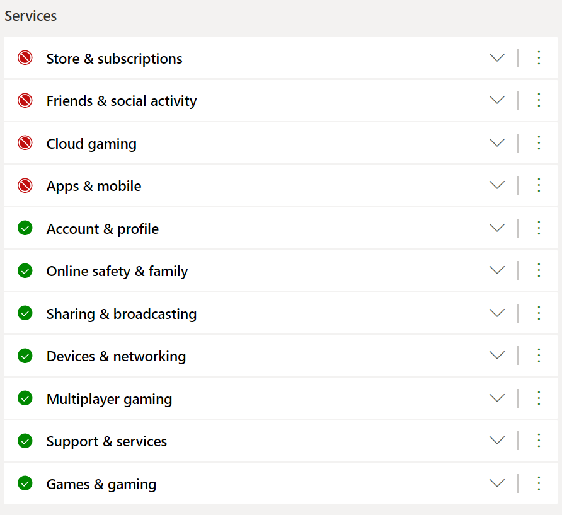Click the Multiplayer gaming service label
The width and height of the screenshot is (562, 515).
[x=109, y=399]
